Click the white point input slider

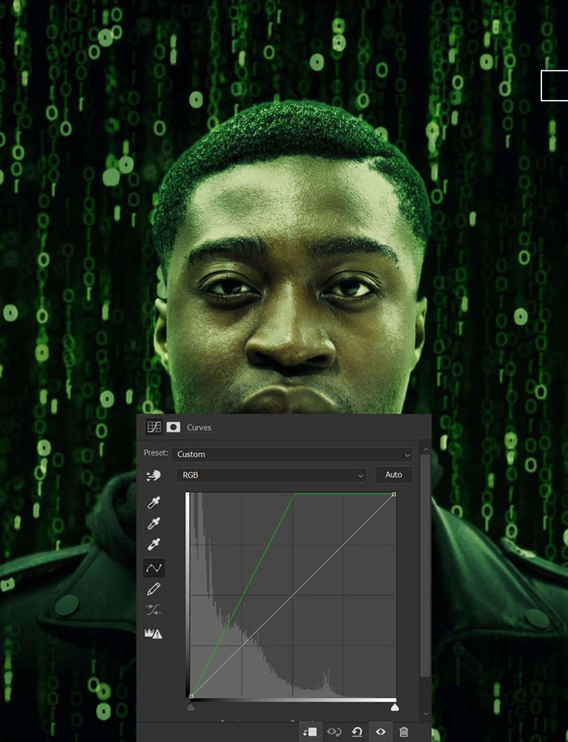click(394, 708)
